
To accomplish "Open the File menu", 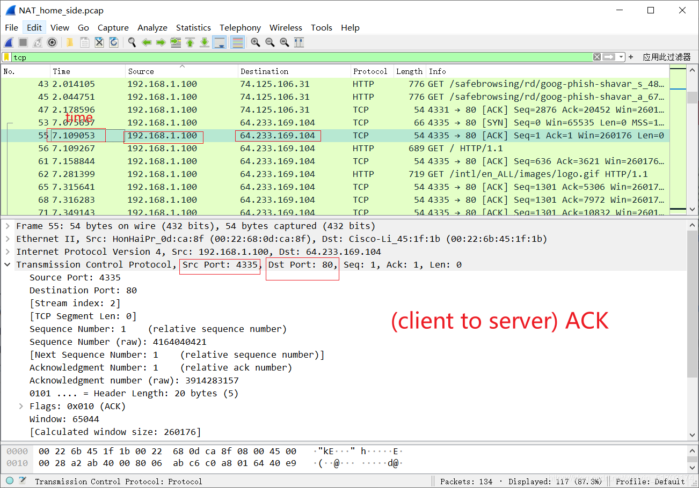I will [x=11, y=27].
